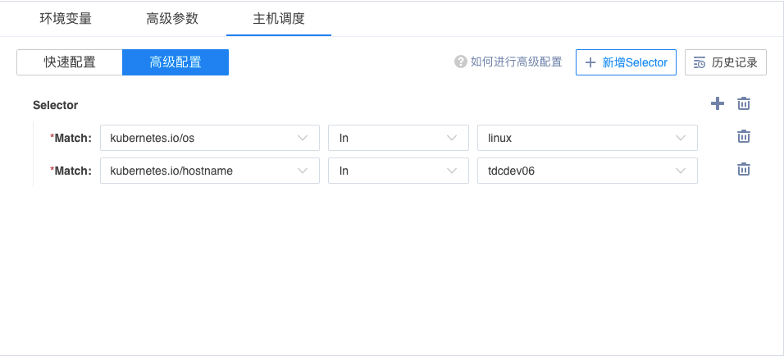Open the 如何进行高级配置 help link

point(516,62)
